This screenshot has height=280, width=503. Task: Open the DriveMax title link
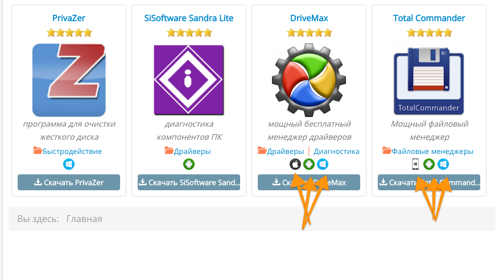coord(309,18)
